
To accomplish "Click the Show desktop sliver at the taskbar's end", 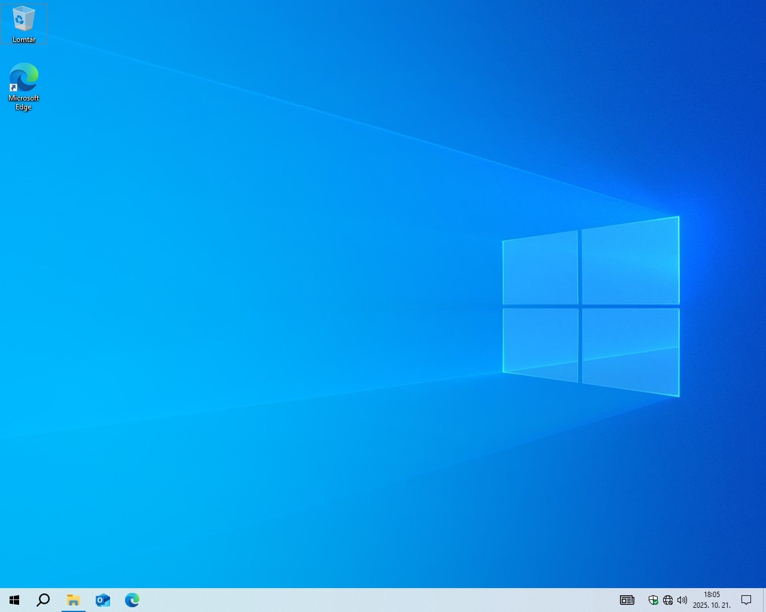I will [x=764, y=600].
